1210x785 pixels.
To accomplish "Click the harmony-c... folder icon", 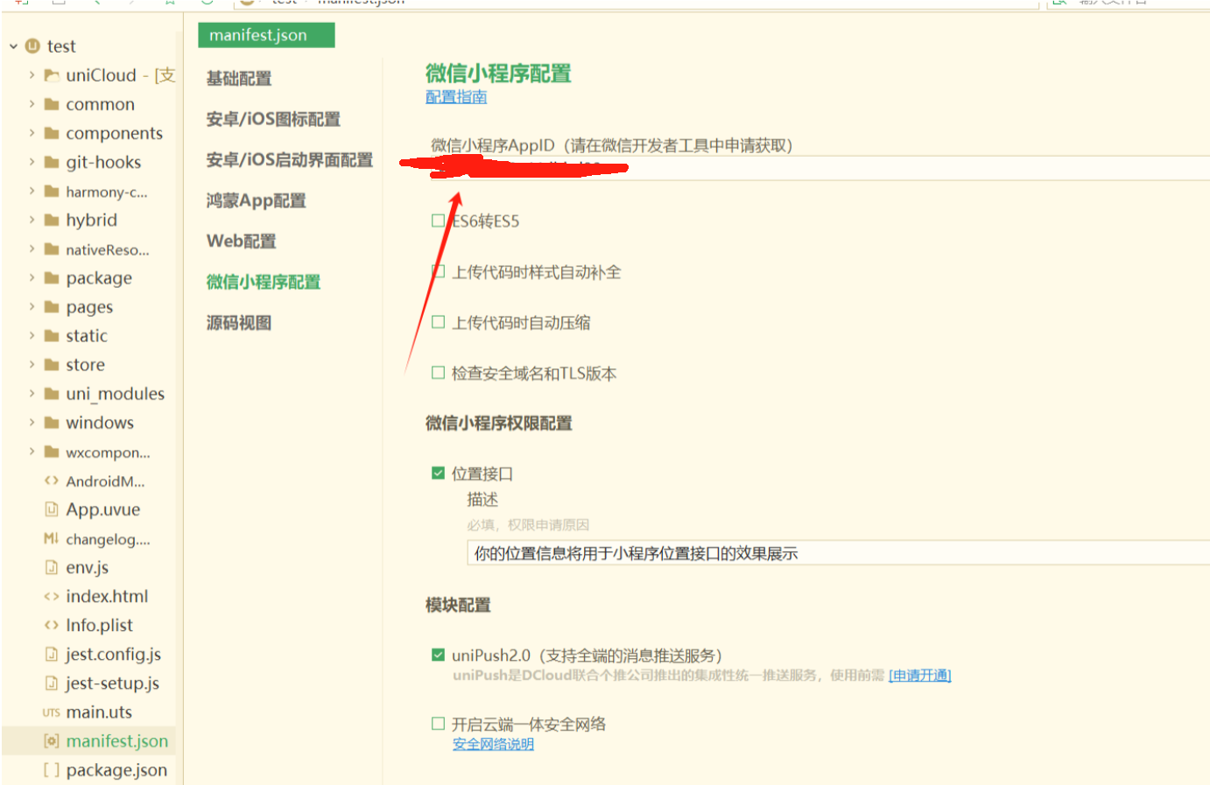I will click(x=52, y=191).
